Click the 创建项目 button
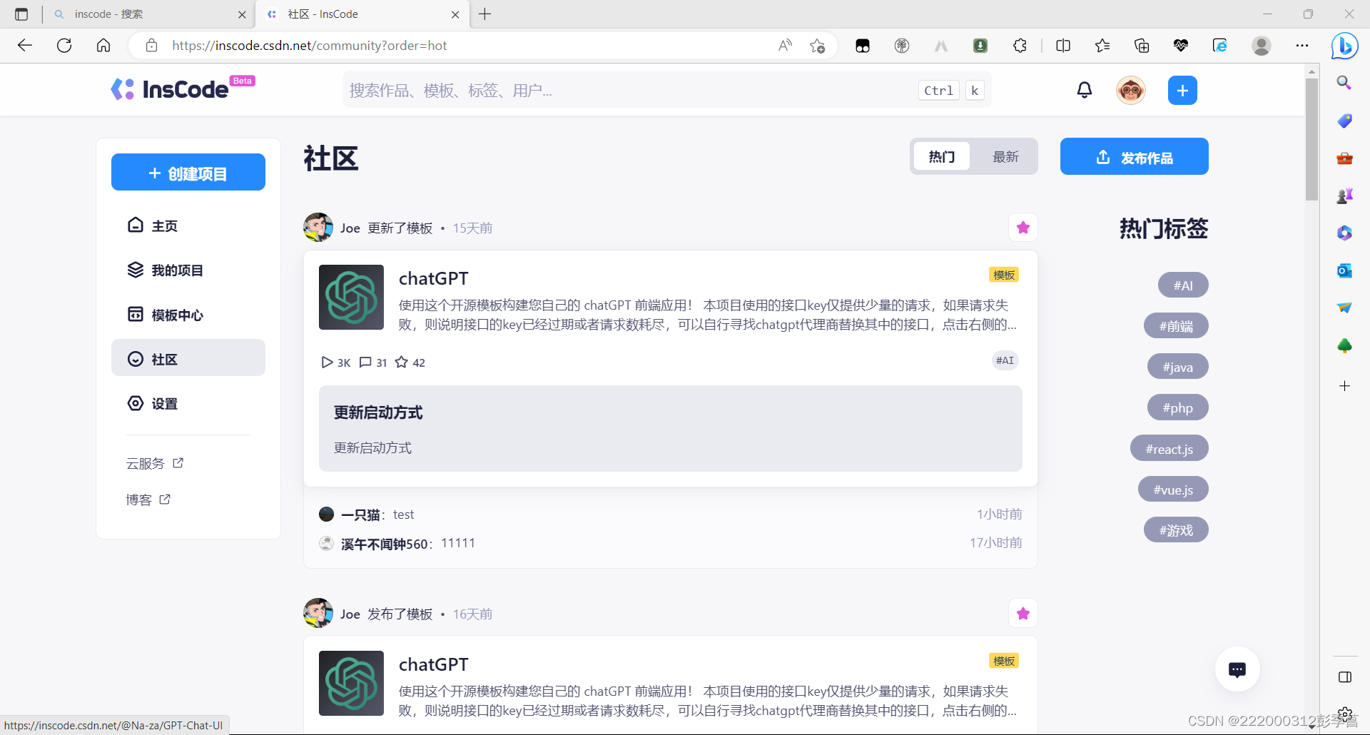Screen dimensions: 1370x735 click(x=188, y=172)
